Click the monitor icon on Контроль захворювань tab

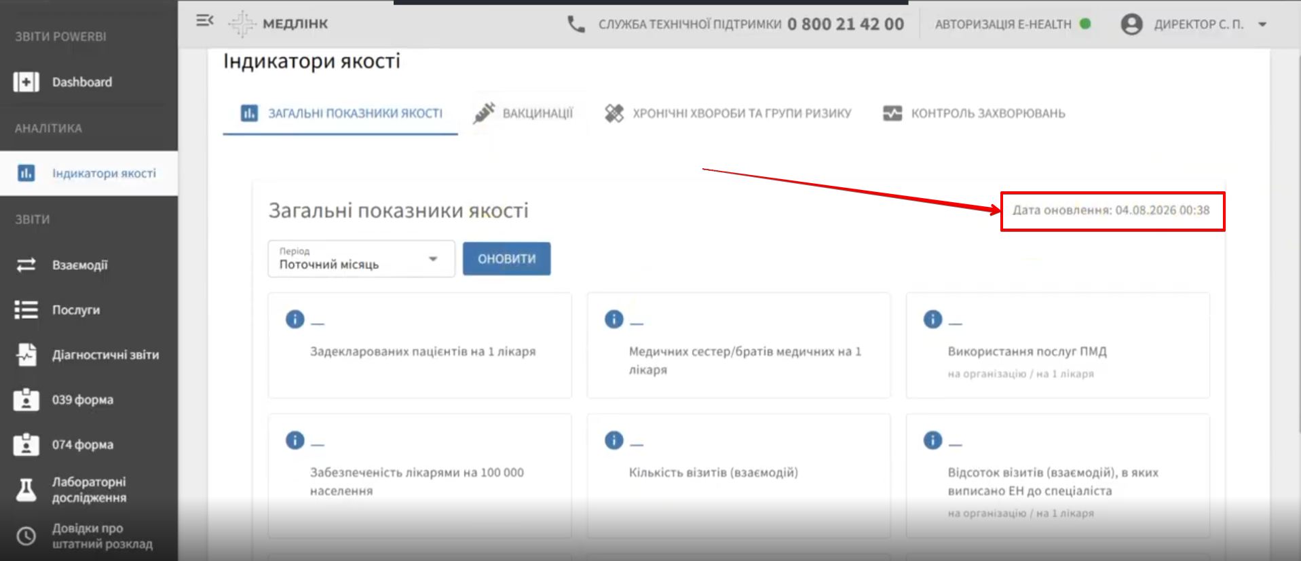892,113
